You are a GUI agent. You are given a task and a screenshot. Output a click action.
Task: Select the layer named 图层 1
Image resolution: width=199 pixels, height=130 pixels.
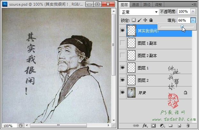point(156,68)
